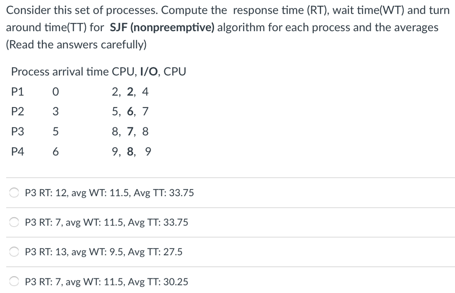The width and height of the screenshot is (455, 293).
Task: Click P1's burst values '2, 2, 4'
Action: pos(130,92)
